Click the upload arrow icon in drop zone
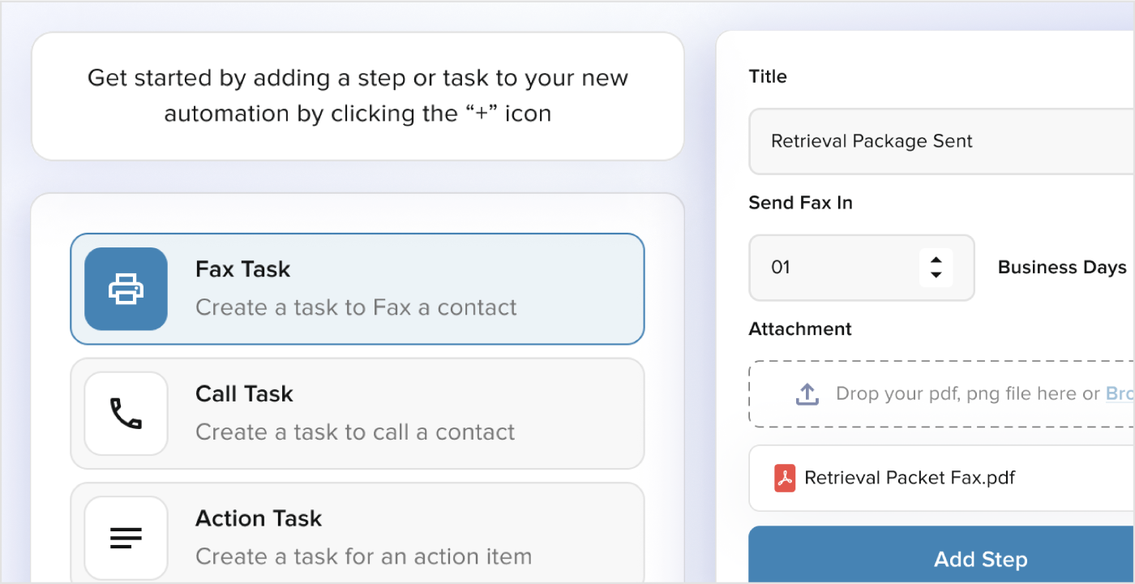The image size is (1135, 584). [807, 394]
